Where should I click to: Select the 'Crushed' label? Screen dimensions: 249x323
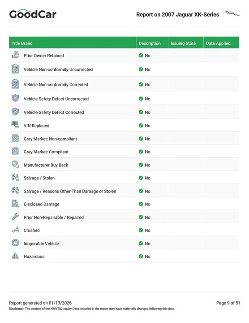[x=32, y=230]
